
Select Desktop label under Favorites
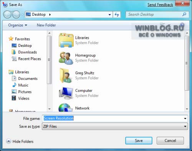pyautogui.click(x=25, y=45)
